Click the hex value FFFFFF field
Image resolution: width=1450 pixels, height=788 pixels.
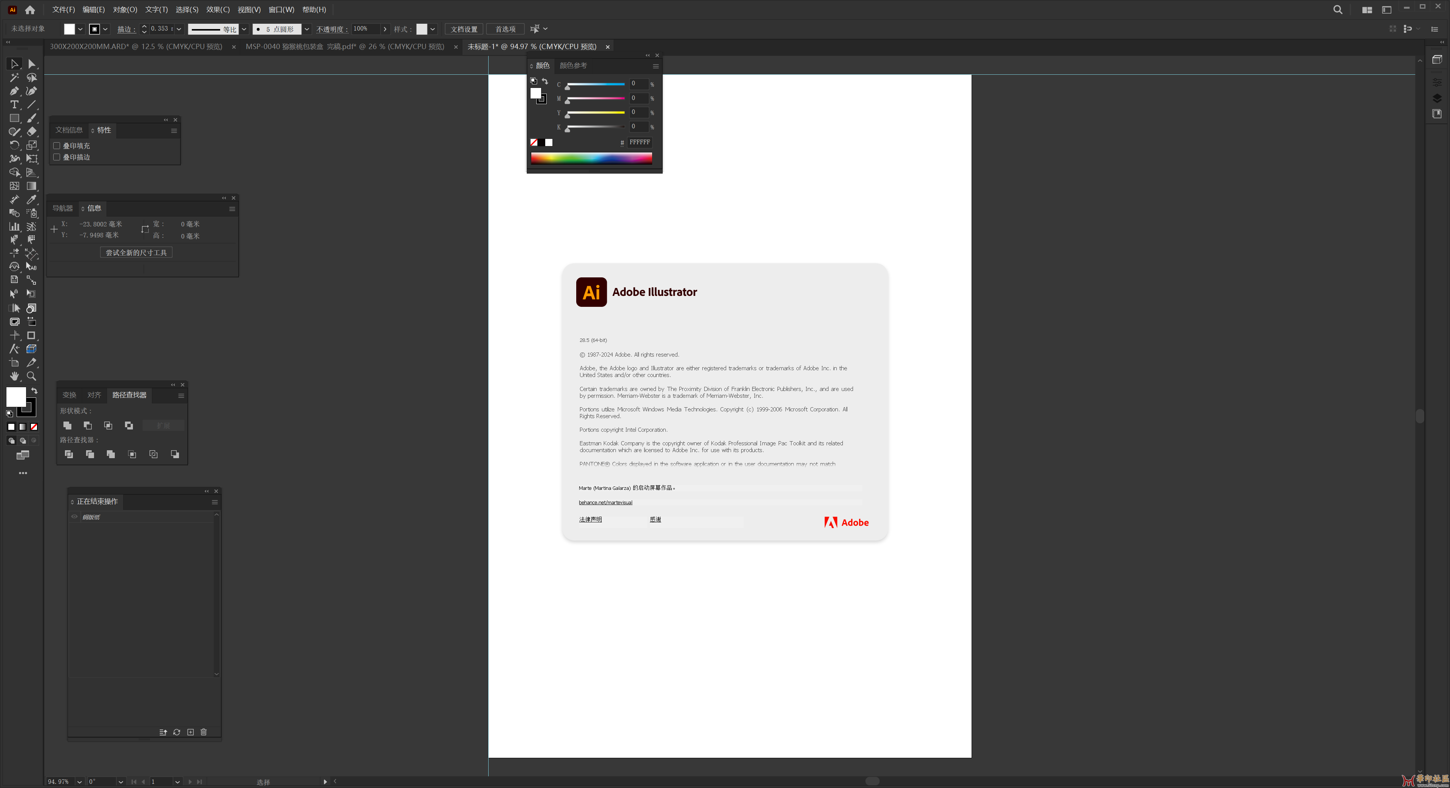click(639, 143)
